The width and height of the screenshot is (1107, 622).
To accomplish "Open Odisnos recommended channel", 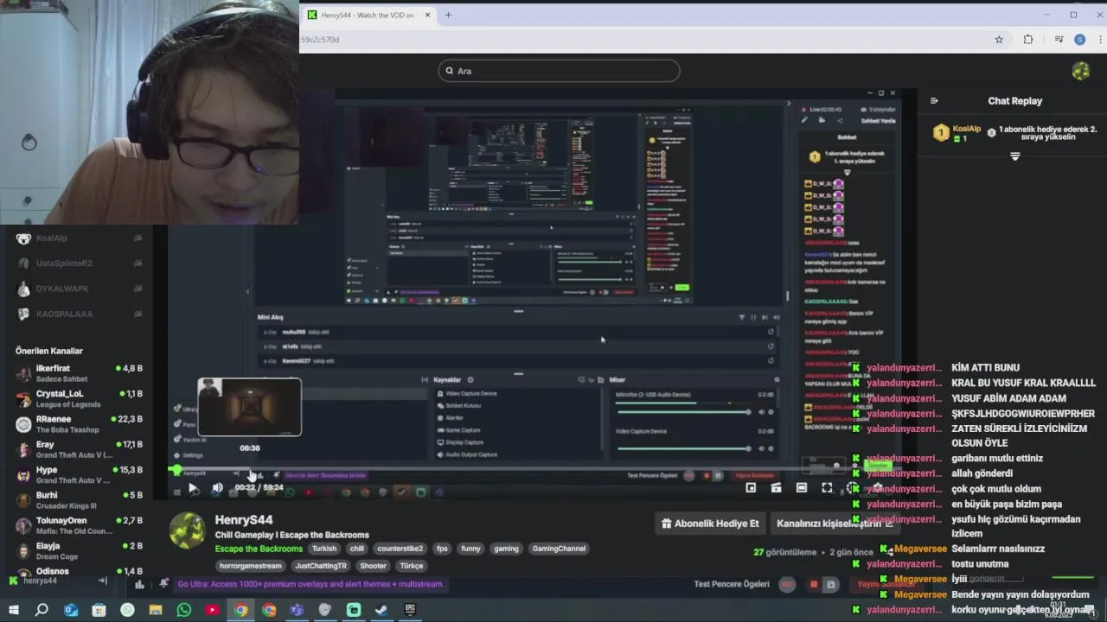I will pyautogui.click(x=78, y=571).
